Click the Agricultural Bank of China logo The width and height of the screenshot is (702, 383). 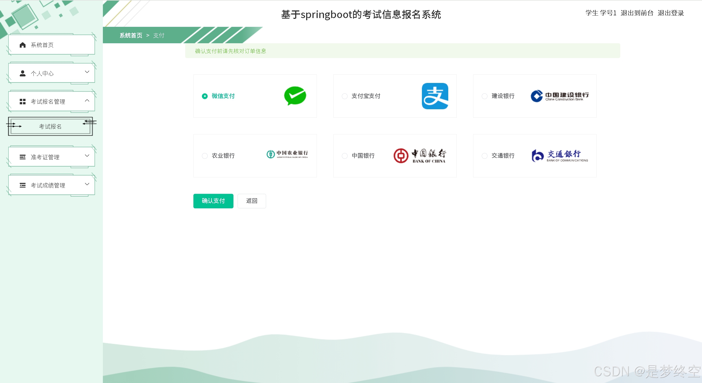[x=287, y=154]
